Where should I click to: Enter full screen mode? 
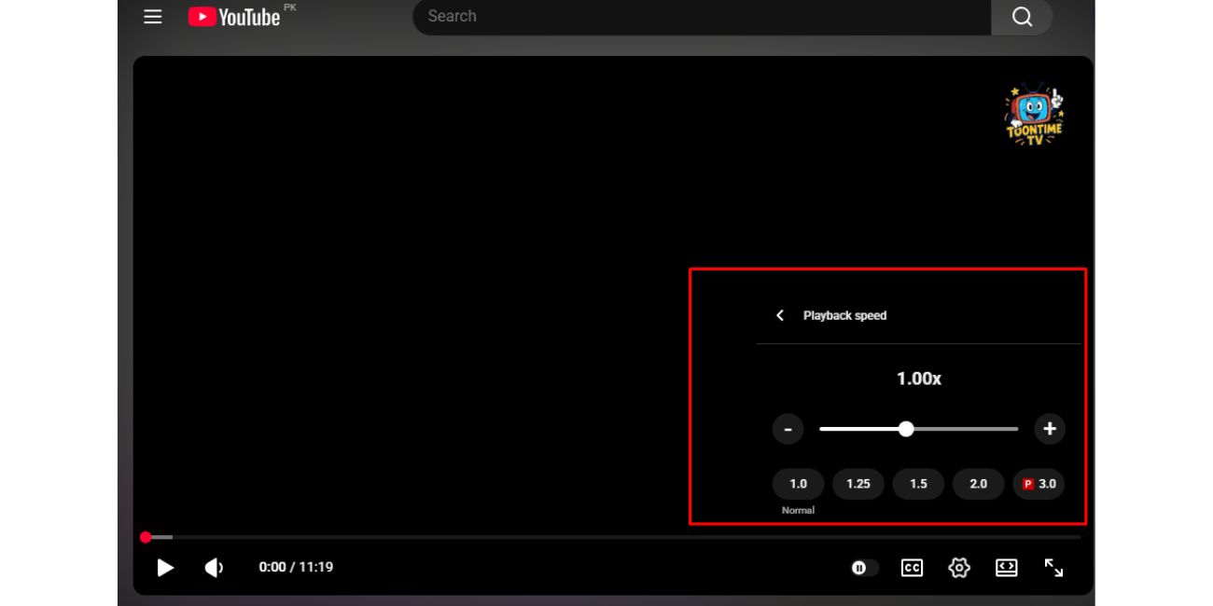click(1053, 568)
